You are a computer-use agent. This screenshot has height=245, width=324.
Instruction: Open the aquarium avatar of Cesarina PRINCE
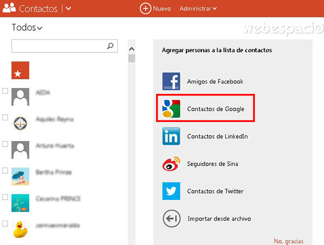click(x=21, y=203)
